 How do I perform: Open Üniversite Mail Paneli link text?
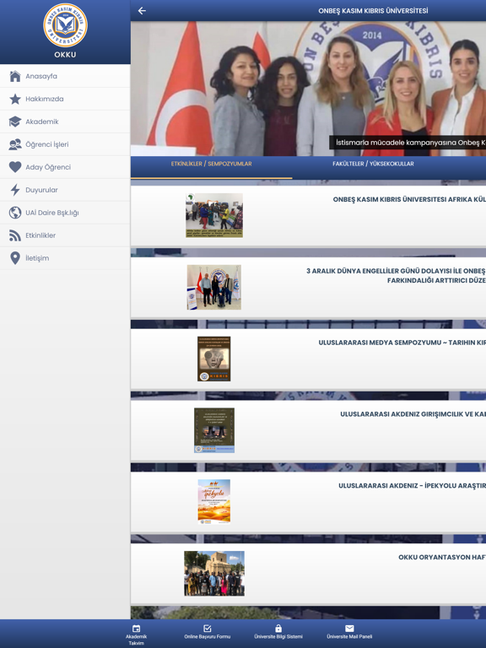pos(349,636)
